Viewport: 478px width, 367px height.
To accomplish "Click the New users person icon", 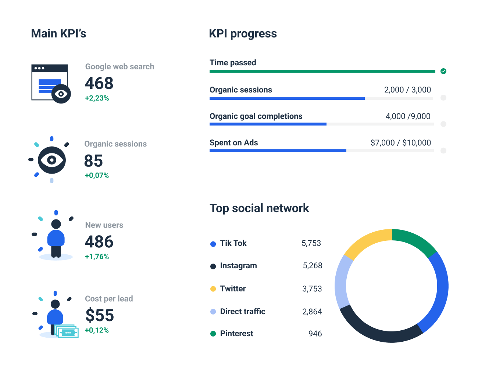I will coord(56,235).
